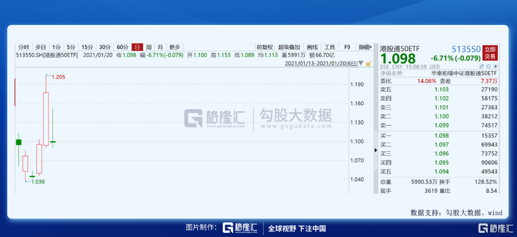Switch to the 月 monthly chart
The image size is (517, 237).
(x=160, y=47)
